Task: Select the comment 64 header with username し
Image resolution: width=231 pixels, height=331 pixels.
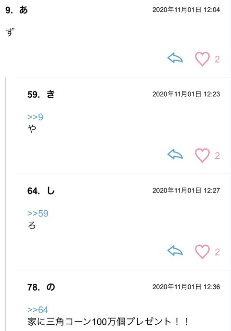Action: coord(41,191)
